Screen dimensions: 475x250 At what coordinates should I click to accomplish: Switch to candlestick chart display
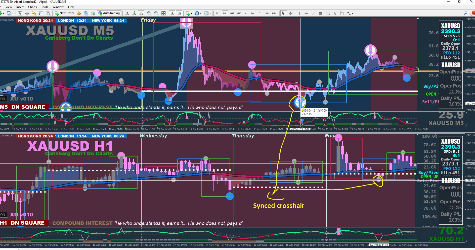134,13
